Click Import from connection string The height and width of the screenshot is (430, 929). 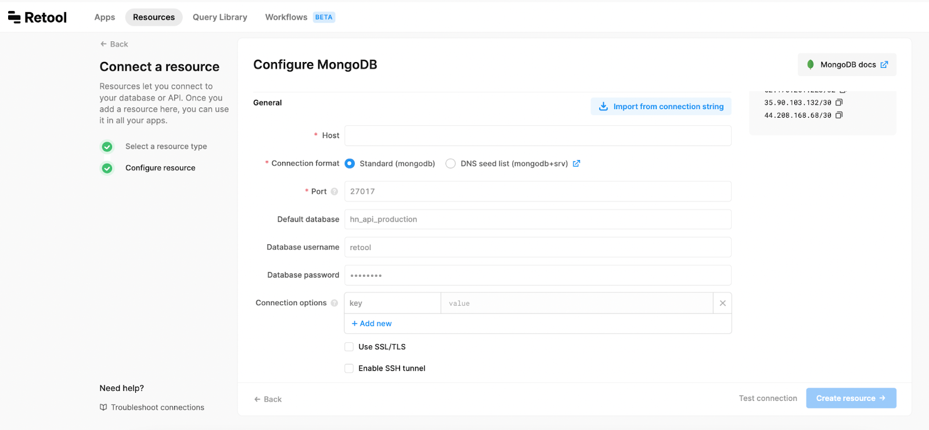[661, 106]
